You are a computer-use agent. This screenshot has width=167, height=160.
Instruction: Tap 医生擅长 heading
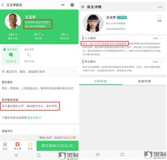(7, 82)
